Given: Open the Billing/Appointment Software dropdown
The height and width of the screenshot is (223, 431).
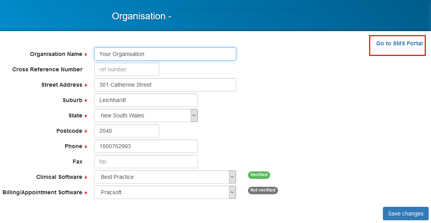Looking at the screenshot, I should [165, 193].
